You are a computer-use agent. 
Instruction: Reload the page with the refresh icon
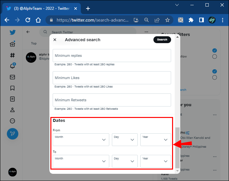(x=28, y=20)
